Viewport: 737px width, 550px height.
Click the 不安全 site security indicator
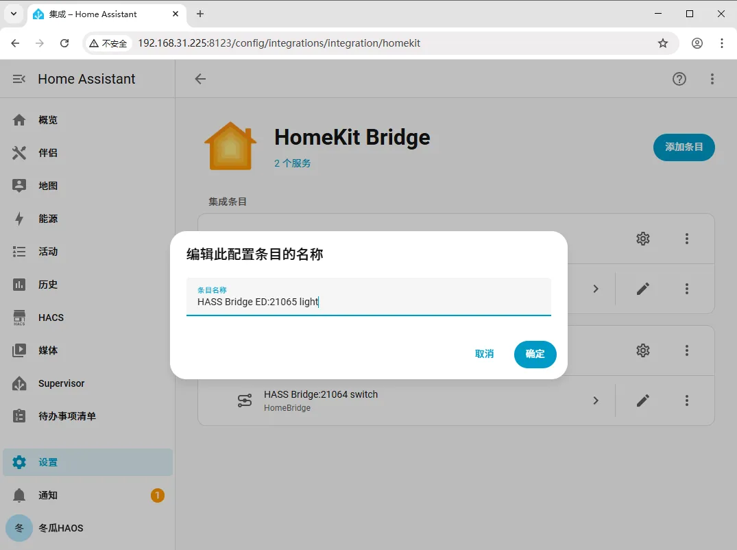[108, 43]
